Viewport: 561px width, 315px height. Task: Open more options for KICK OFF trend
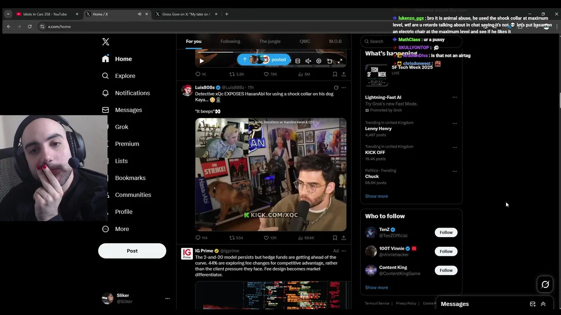point(454,147)
